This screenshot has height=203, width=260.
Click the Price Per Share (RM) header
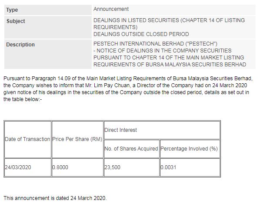click(77, 139)
